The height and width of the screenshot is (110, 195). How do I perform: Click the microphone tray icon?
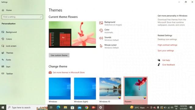(x=158, y=108)
